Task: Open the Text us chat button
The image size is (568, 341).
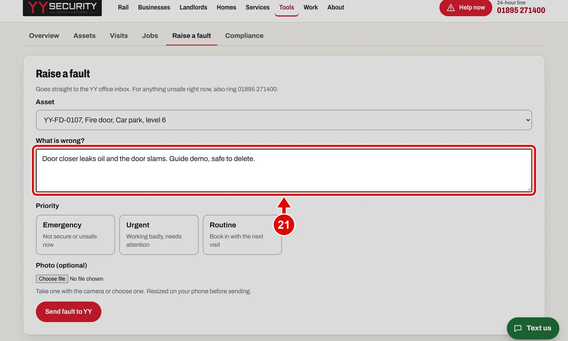Action: point(533,328)
